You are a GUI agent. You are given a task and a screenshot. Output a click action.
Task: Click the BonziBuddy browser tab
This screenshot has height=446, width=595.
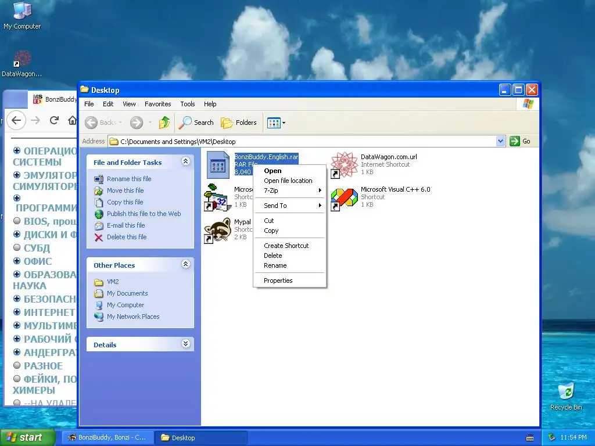53,99
